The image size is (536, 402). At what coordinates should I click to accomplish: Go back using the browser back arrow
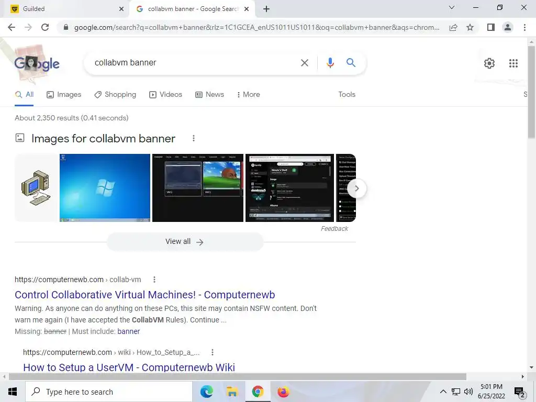[x=12, y=27]
